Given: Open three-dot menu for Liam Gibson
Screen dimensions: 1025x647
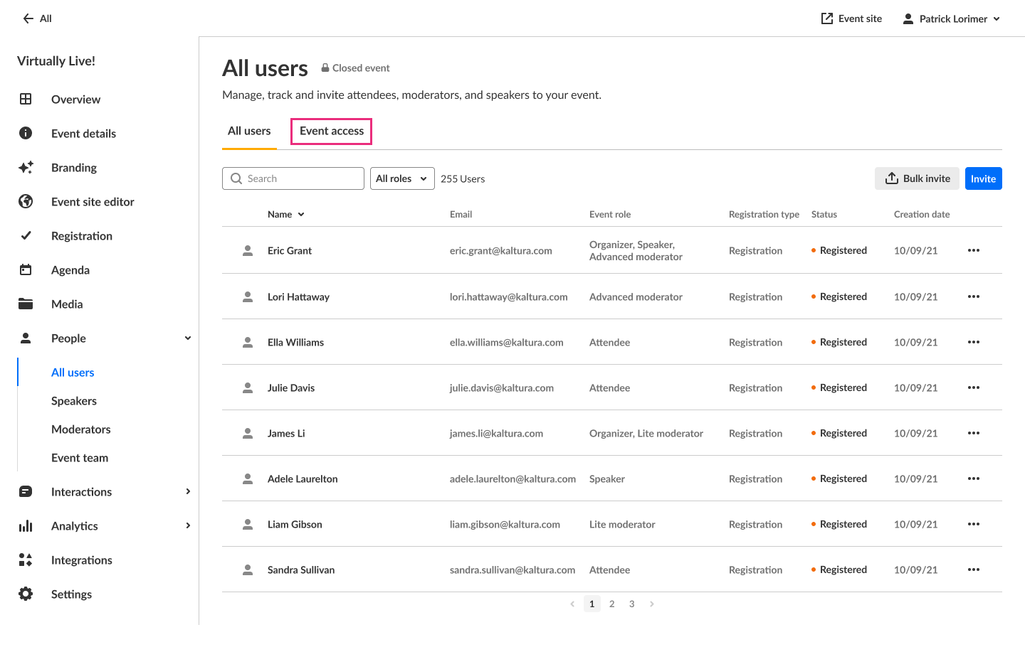Looking at the screenshot, I should click(974, 524).
